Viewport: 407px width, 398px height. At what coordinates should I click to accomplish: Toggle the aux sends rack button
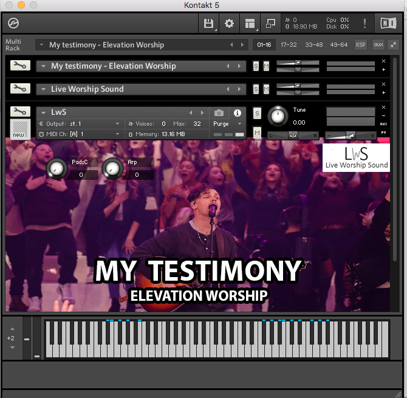click(x=378, y=44)
